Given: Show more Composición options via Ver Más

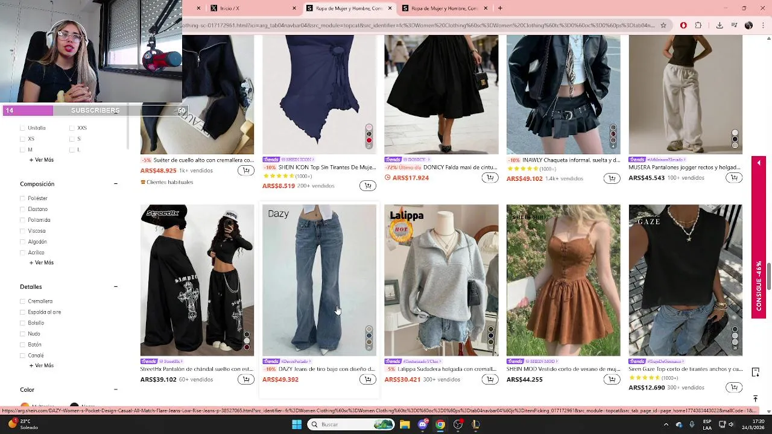Looking at the screenshot, I should [x=42, y=263].
